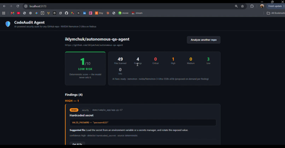Open the stream bookmark
The image size is (285, 148).
pyautogui.click(x=137, y=13)
